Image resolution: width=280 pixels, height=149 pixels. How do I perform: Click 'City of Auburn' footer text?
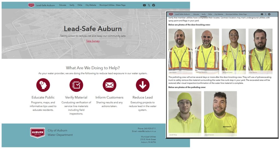click(x=57, y=130)
